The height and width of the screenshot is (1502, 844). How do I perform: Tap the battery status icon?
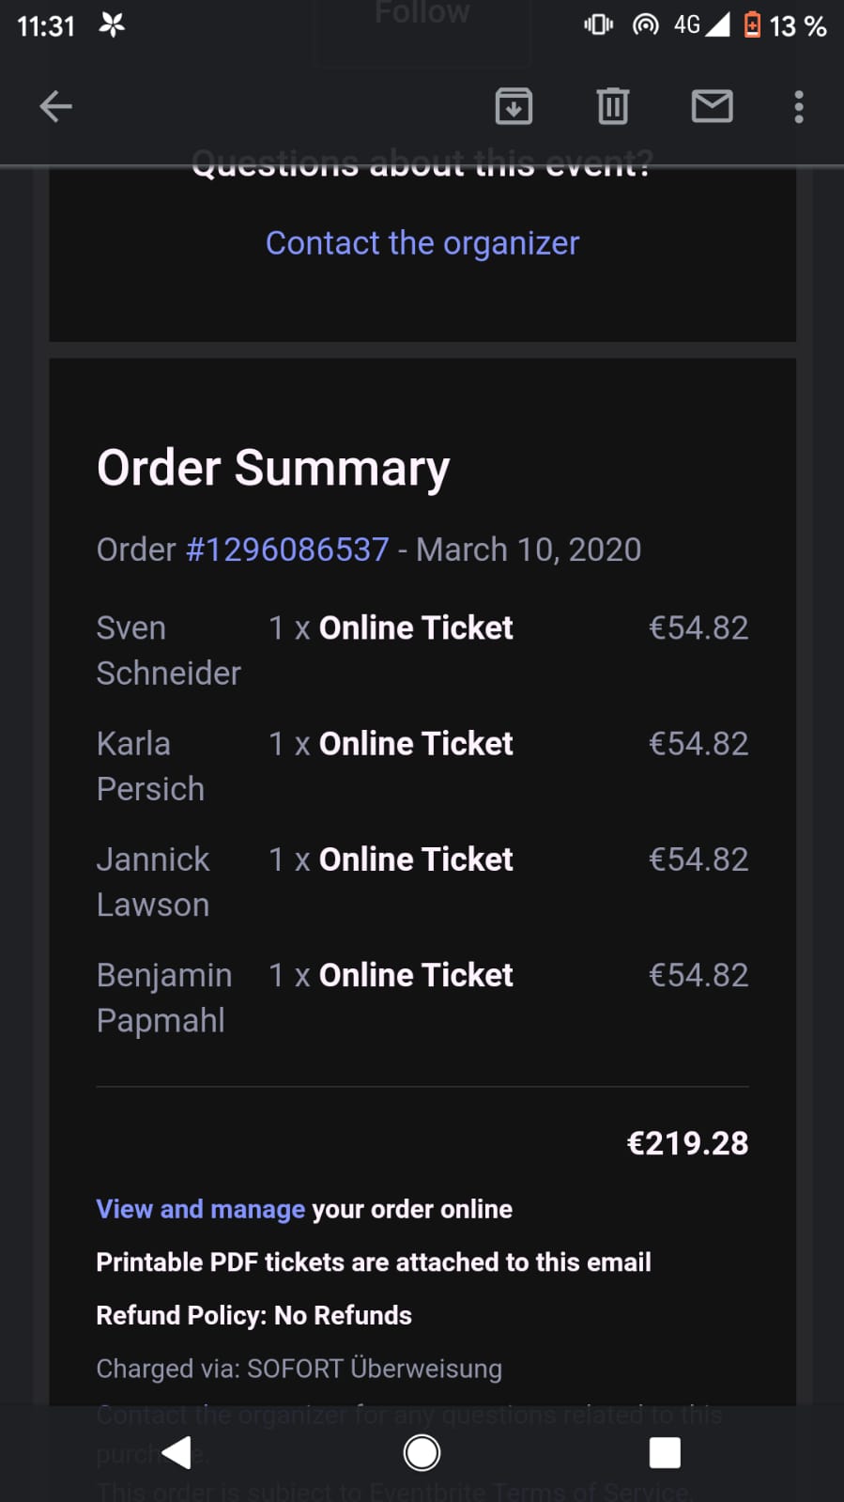pos(752,24)
